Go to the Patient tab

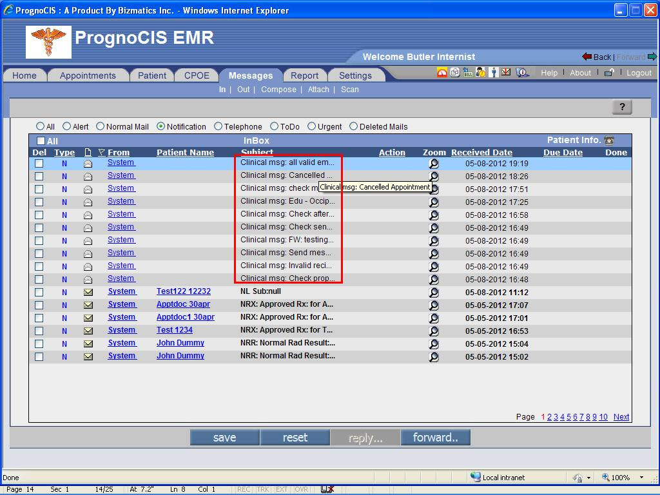(x=152, y=75)
